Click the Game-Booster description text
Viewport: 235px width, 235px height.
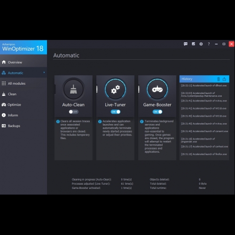pos(159,136)
